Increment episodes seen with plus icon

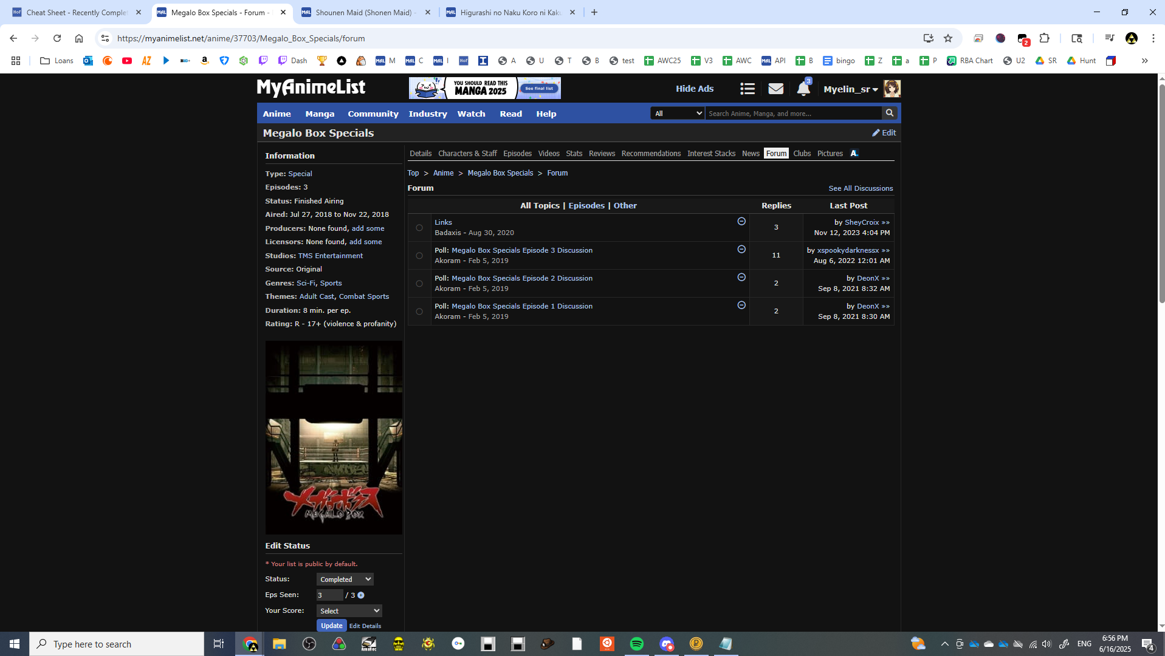[361, 595]
